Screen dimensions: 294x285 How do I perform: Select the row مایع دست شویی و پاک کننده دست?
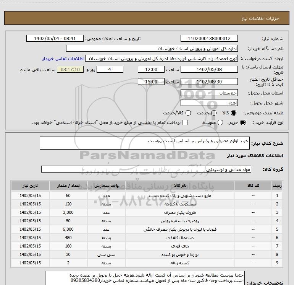147,195
